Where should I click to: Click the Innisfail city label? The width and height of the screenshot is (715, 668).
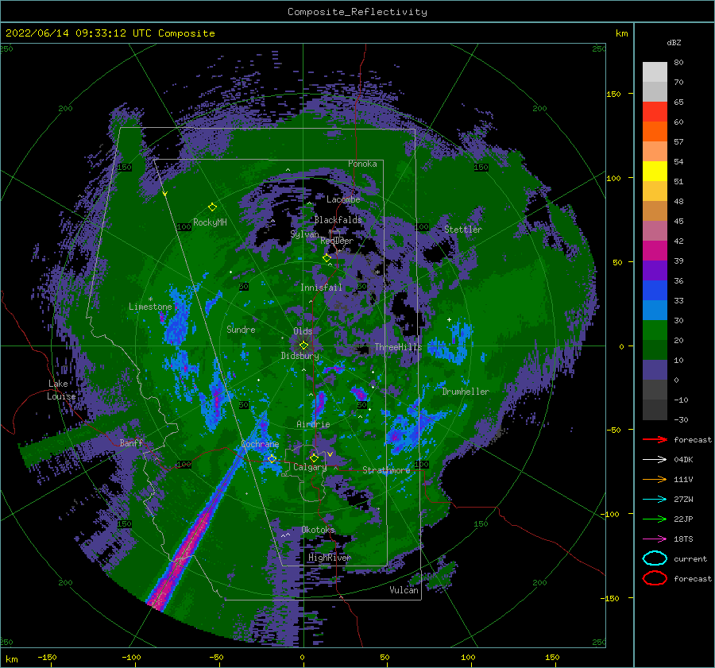click(321, 288)
